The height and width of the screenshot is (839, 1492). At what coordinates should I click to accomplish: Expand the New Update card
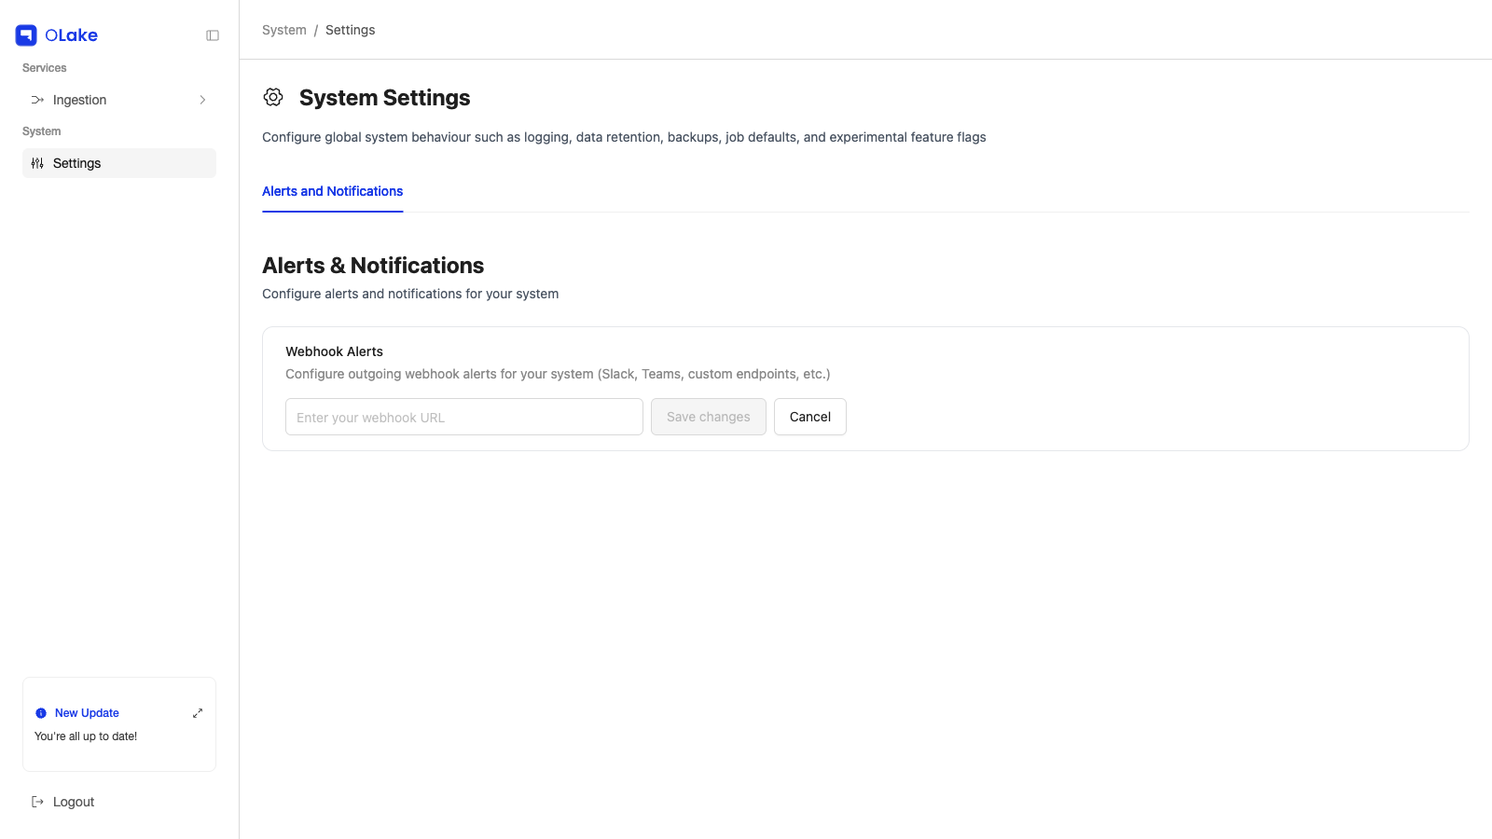pyautogui.click(x=198, y=713)
